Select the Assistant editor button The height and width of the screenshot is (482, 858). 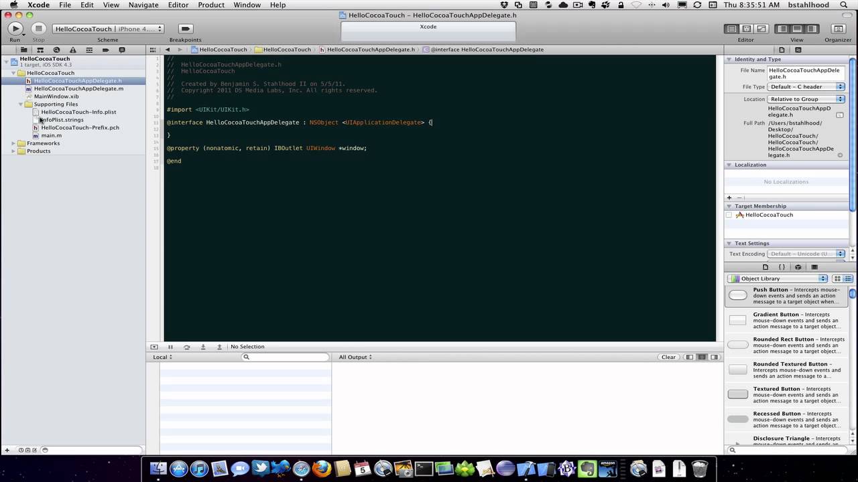point(746,29)
